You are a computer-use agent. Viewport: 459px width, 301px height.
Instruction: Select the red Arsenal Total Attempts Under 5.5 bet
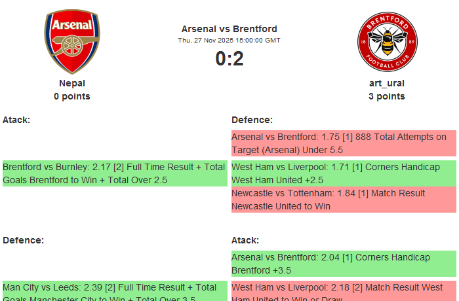[x=344, y=143]
